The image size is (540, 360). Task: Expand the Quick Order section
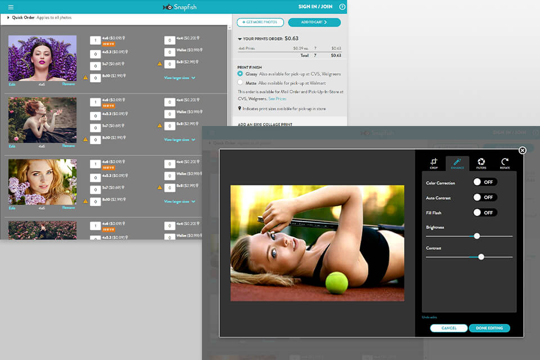[8, 18]
